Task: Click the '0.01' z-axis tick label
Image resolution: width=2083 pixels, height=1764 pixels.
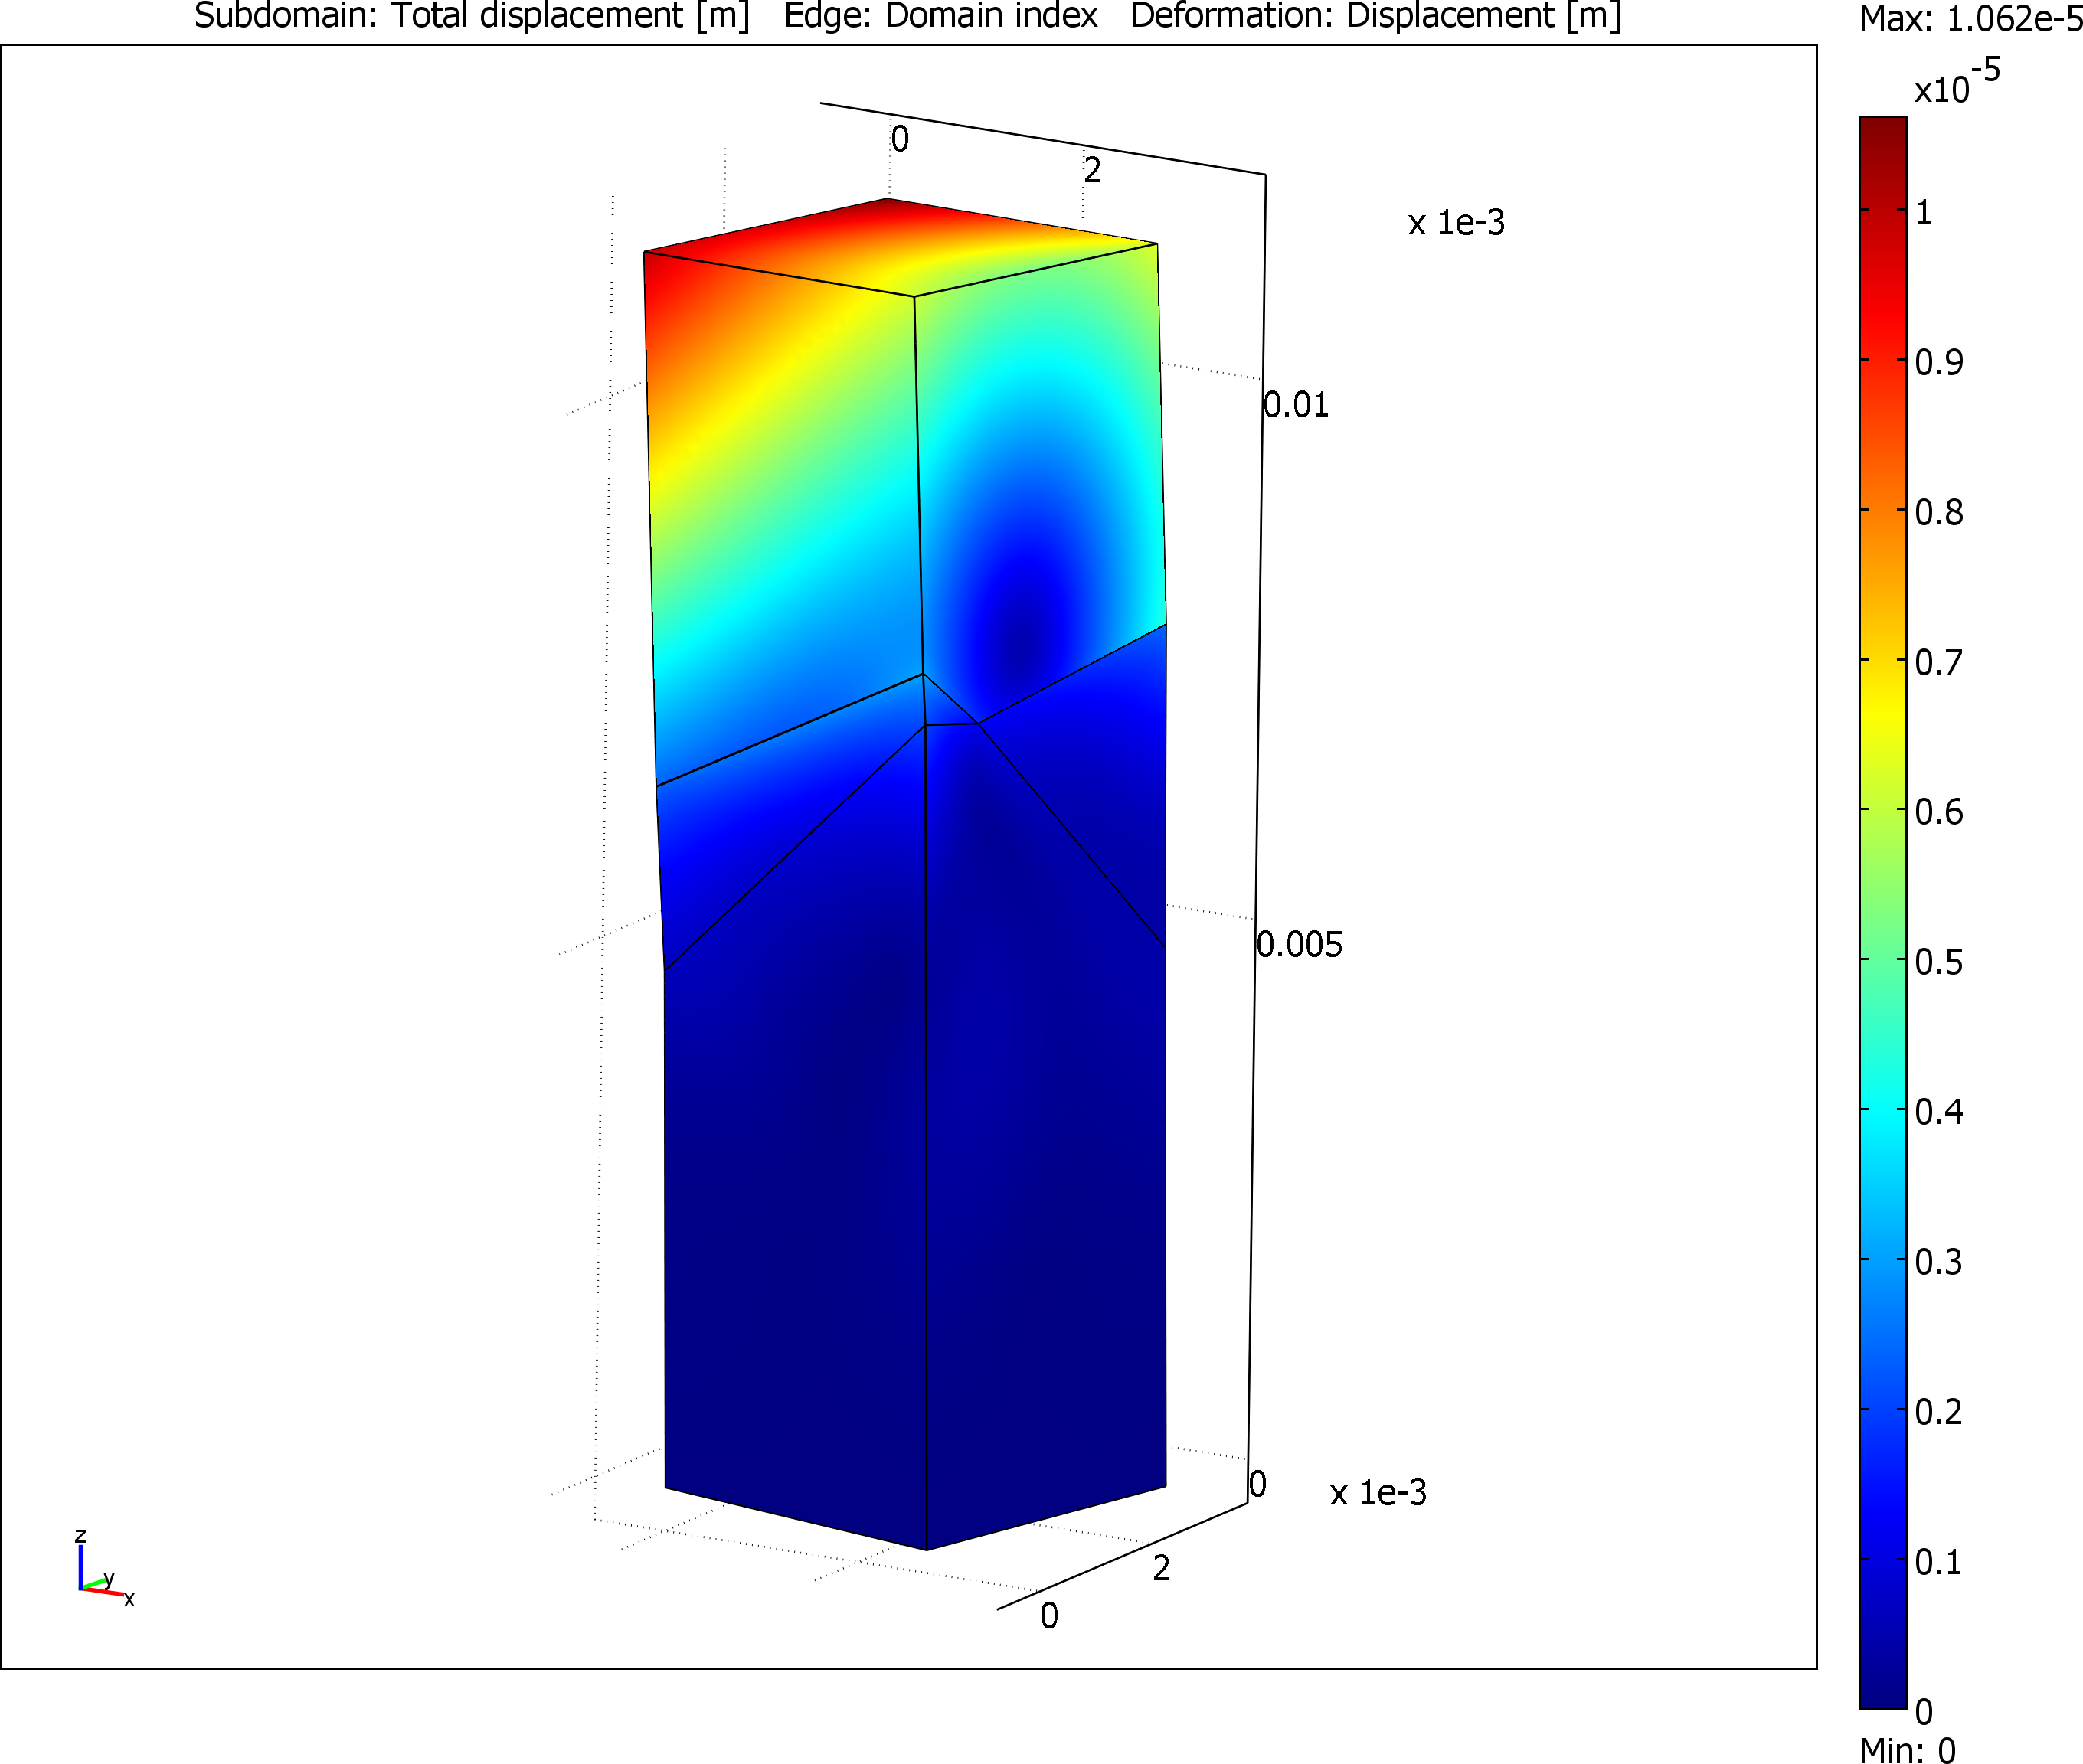Action: coord(1296,405)
